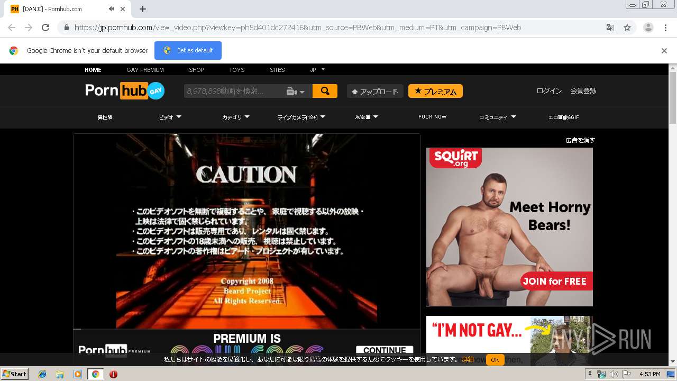Open the Chrome profile icon
Screen dimensions: 677x381
tap(648, 28)
